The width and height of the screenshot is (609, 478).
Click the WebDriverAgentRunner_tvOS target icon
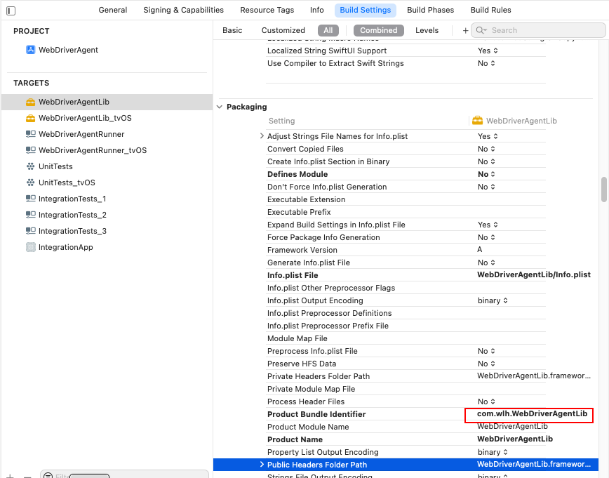point(30,150)
